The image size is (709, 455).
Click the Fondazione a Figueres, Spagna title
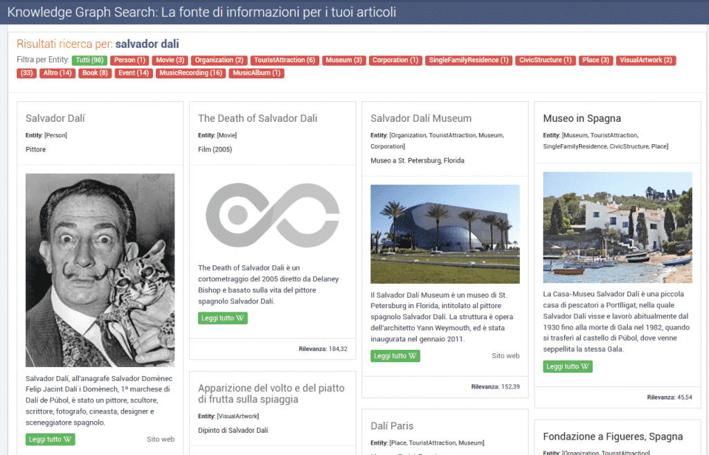pyautogui.click(x=613, y=436)
